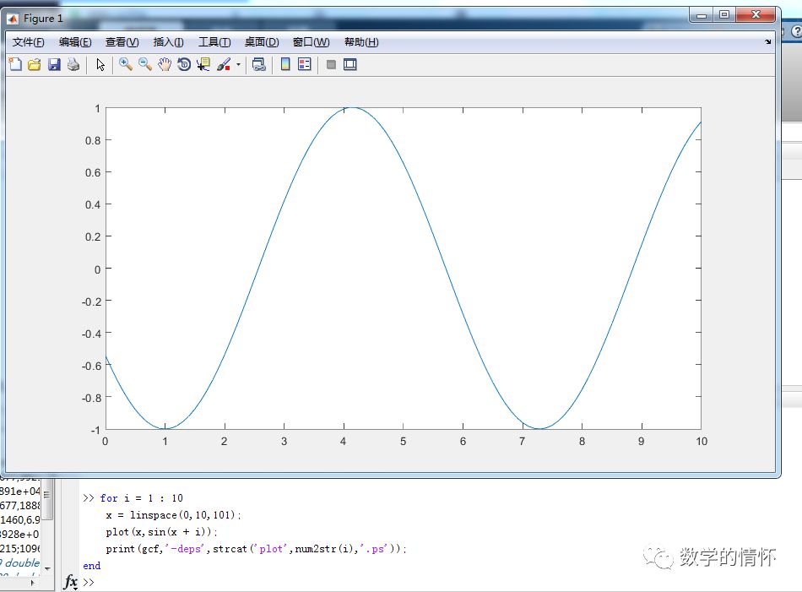
Task: Select the Pan hand tool
Action: 164,64
